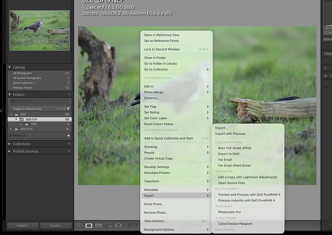Open People view icon in toolbar
Screen dimensions: 332x235
[118, 225]
